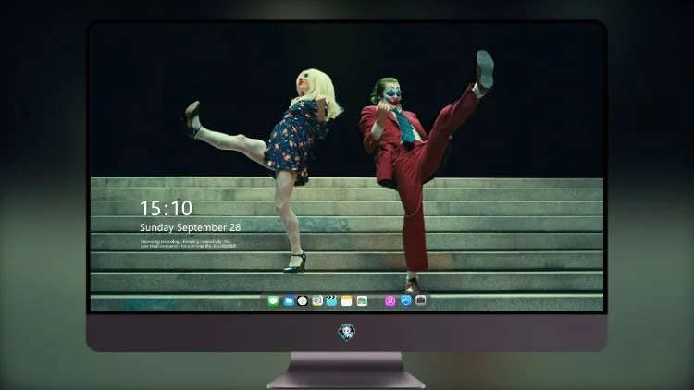Open the Weather app in dock

pos(289,301)
